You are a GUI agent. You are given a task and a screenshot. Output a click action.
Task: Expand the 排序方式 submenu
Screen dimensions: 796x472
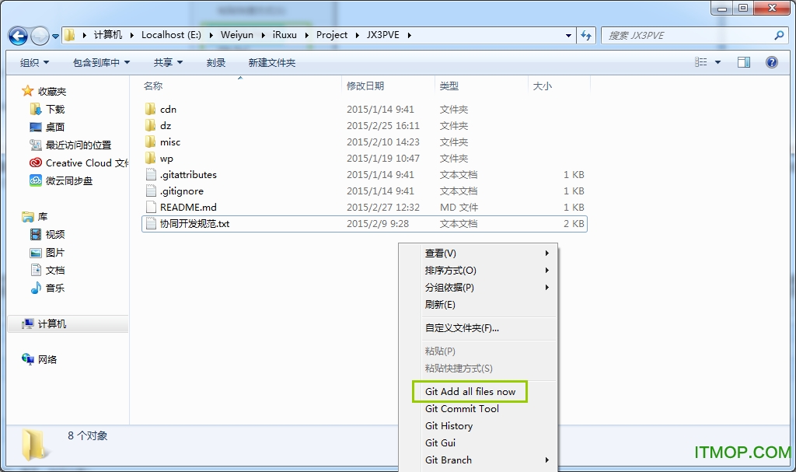(x=450, y=270)
